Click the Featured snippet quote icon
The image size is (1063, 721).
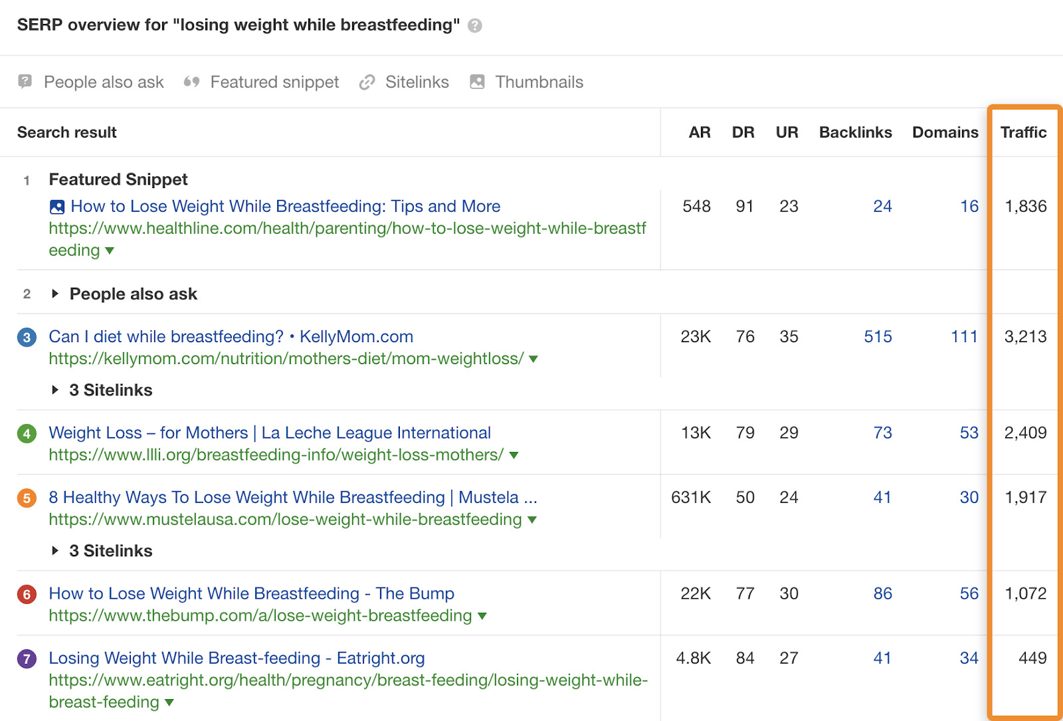(191, 82)
